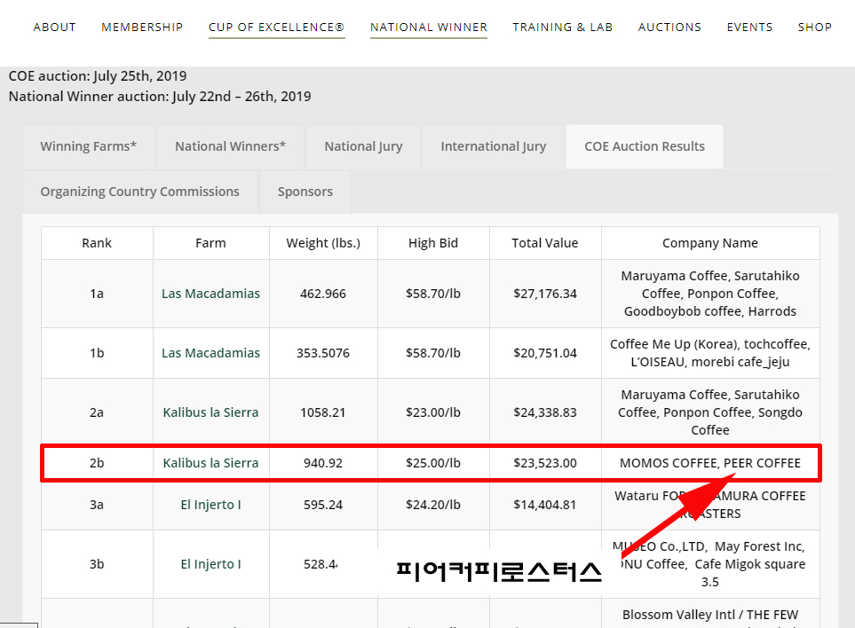Open the ABOUT menu
Screen dimensions: 855x628
(54, 27)
